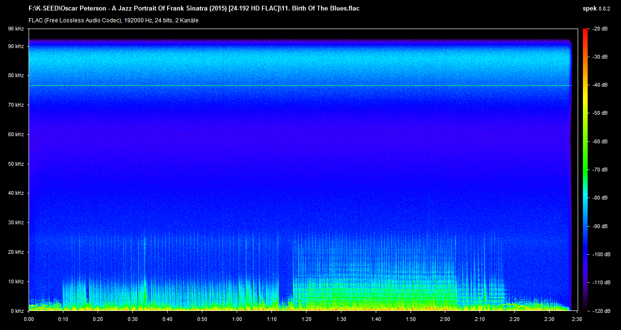Screen dimensions: 621x330
Task: Click the -70 dB legend label
Action: click(x=600, y=170)
